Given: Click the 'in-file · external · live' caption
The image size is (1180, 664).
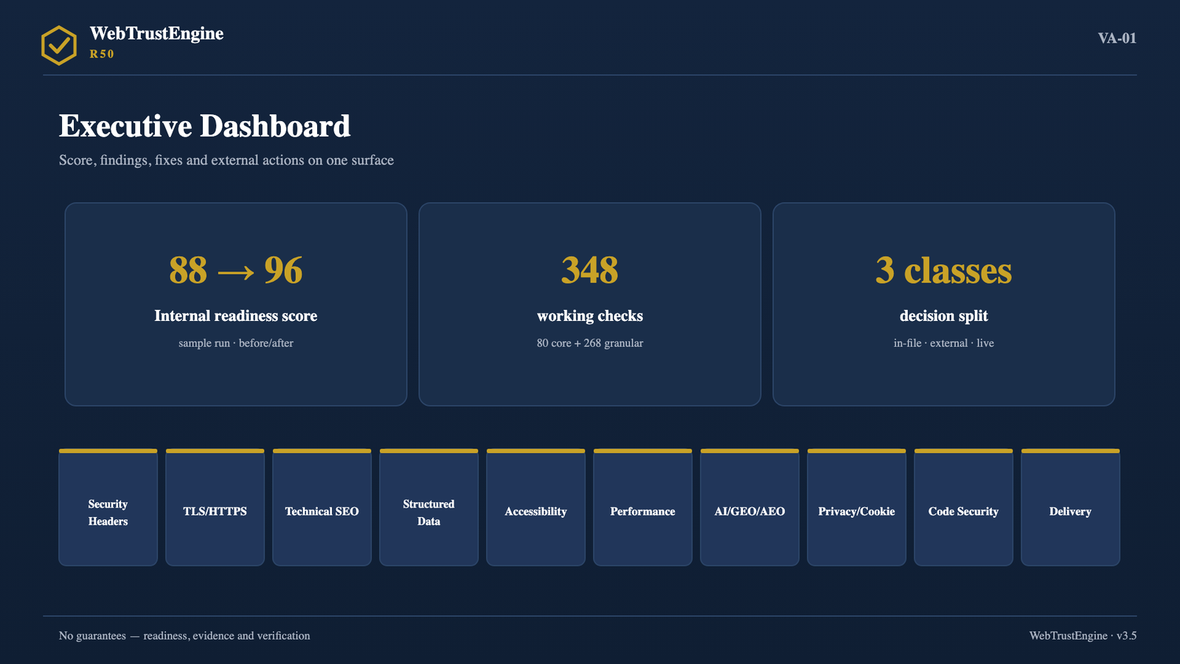Looking at the screenshot, I should (944, 343).
